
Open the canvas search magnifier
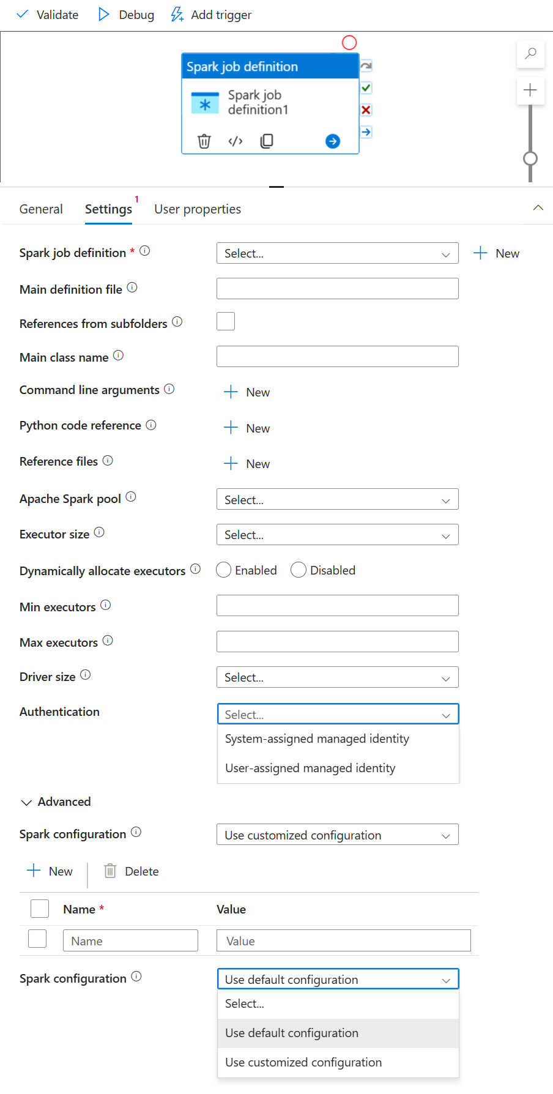point(530,54)
